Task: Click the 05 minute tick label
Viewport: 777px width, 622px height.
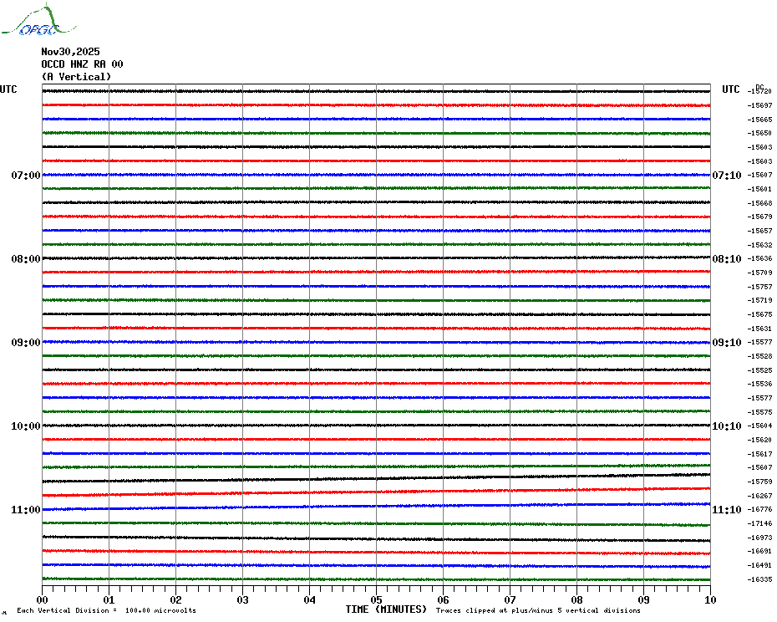Action: click(x=376, y=599)
